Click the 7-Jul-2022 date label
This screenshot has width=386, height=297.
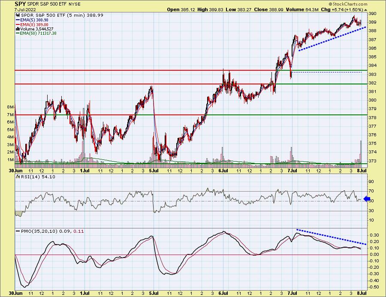25,9
